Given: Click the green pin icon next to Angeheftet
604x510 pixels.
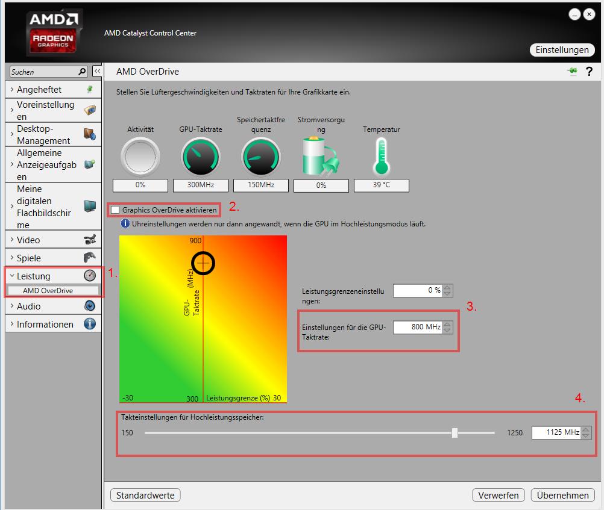Looking at the screenshot, I should click(x=90, y=89).
